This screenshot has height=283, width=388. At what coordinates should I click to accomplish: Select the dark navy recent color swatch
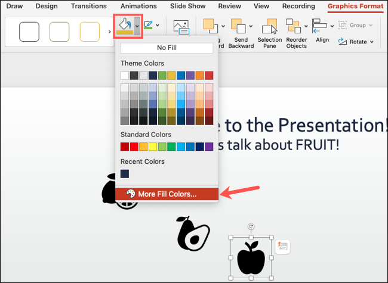125,173
